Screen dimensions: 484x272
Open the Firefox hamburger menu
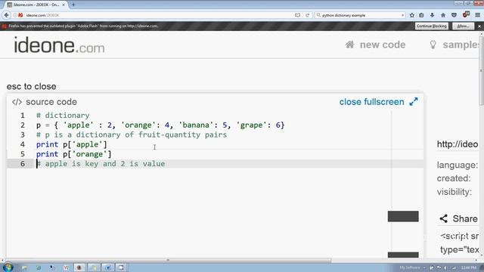click(x=477, y=15)
